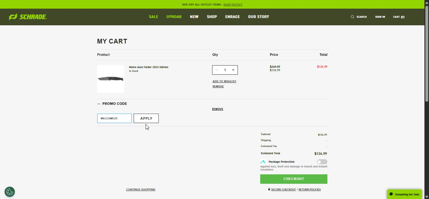
Task: Open the UPROAR menu
Action: (x=174, y=17)
